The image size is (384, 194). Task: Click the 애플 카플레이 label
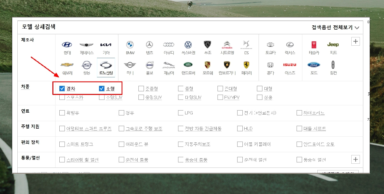coord(257,144)
